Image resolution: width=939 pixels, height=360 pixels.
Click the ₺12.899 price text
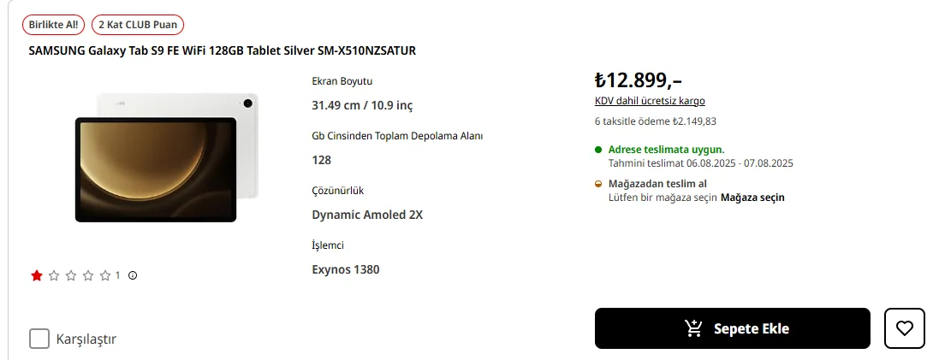click(x=638, y=80)
